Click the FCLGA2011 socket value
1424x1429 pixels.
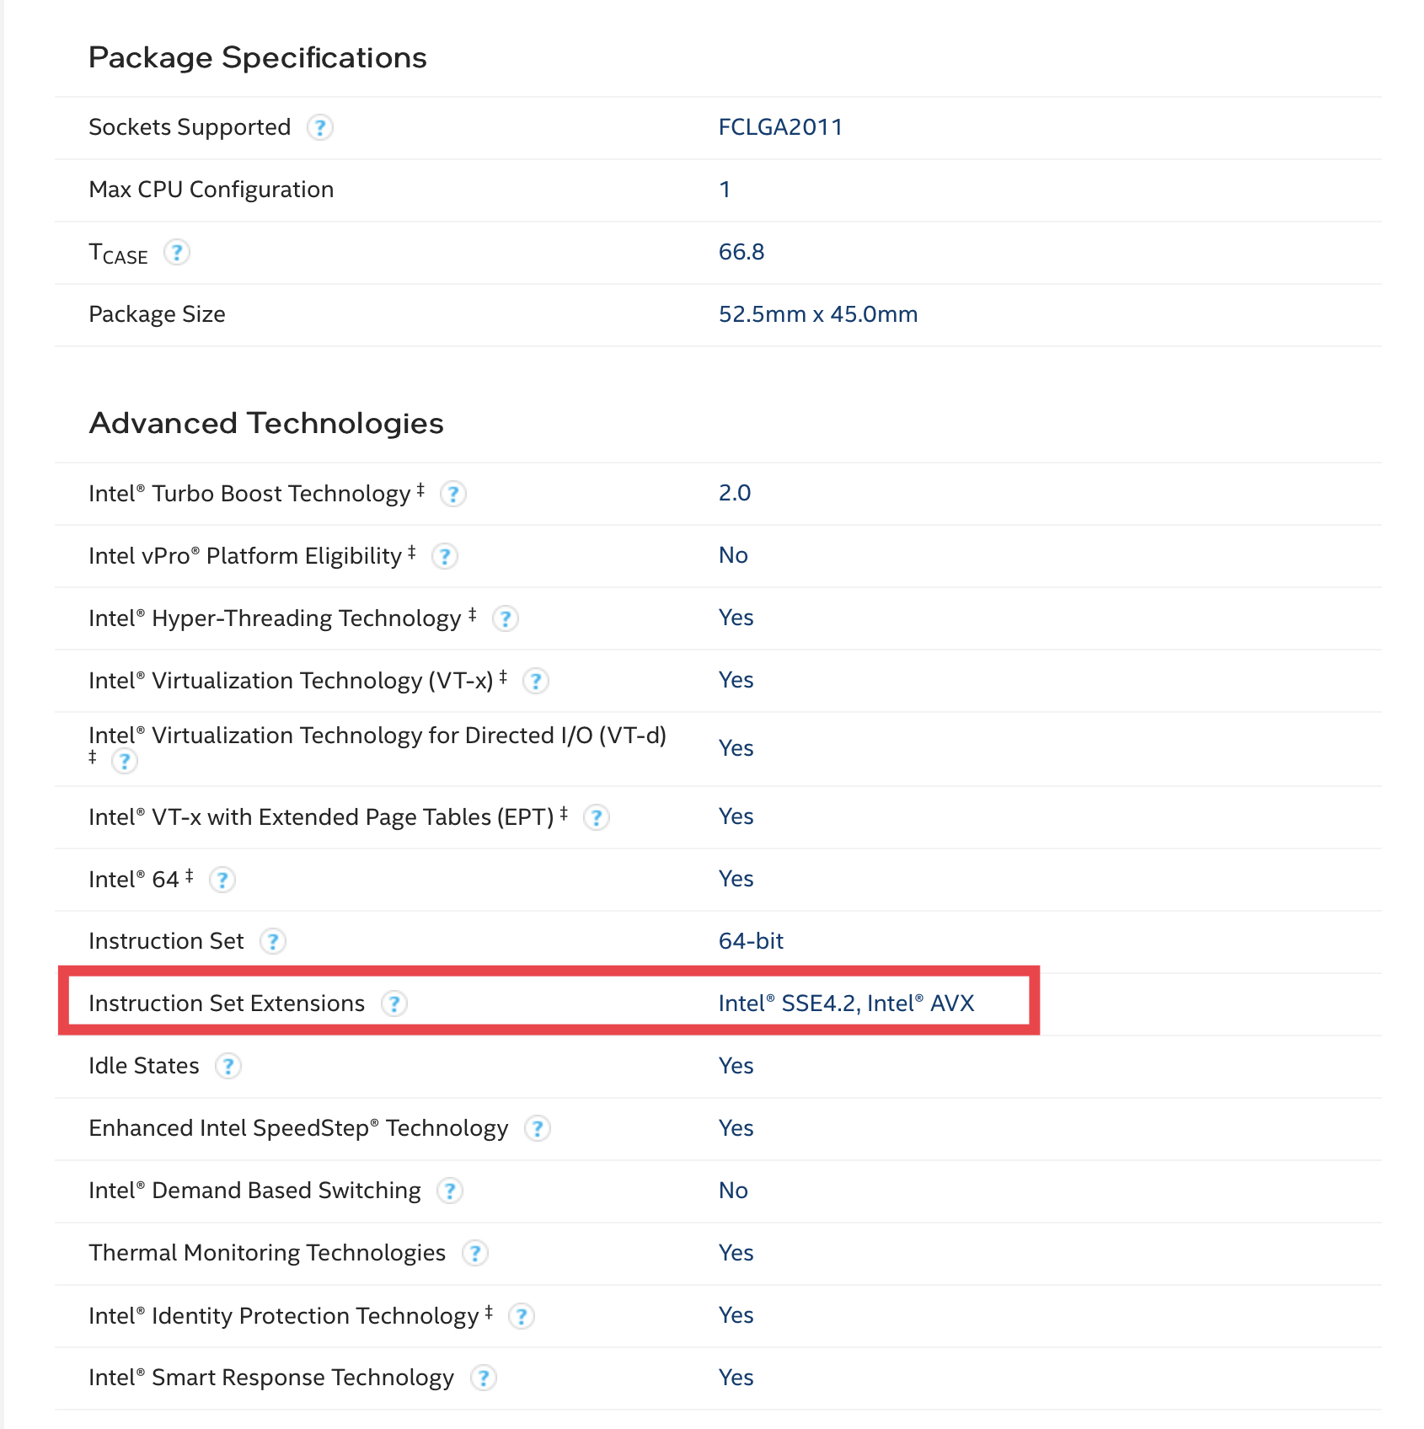780,127
